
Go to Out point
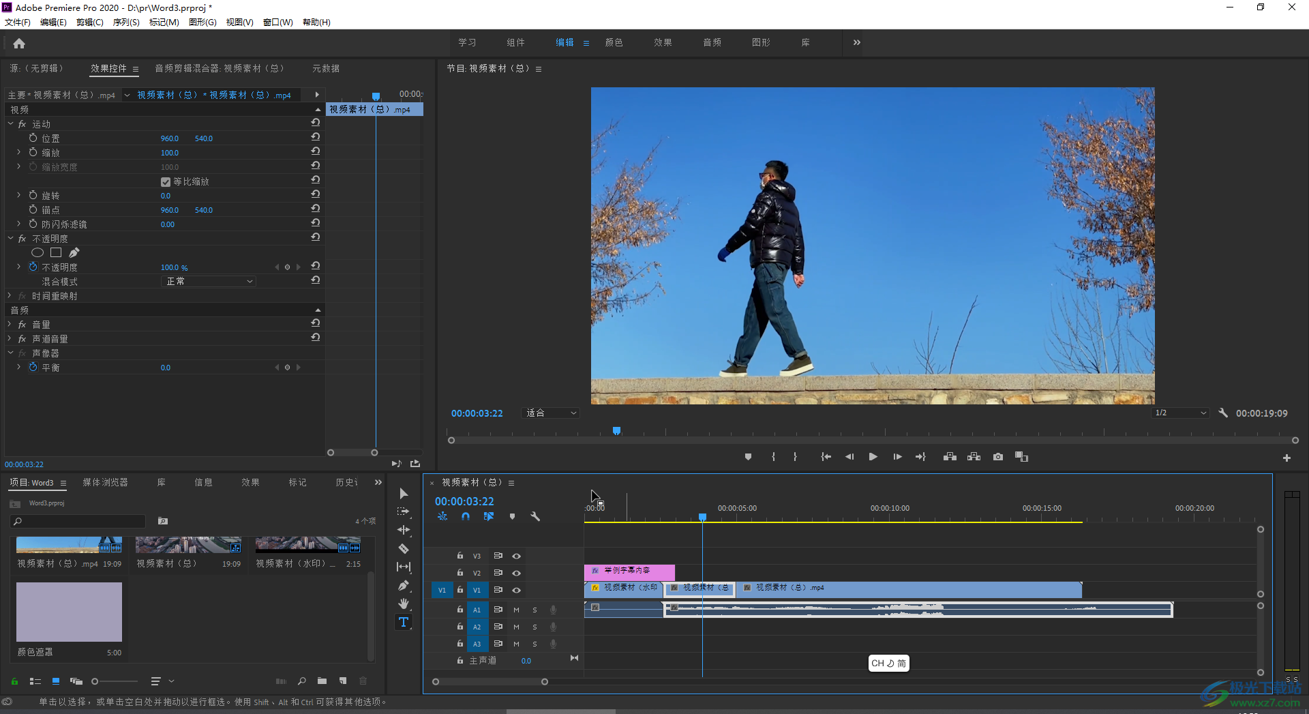[920, 457]
